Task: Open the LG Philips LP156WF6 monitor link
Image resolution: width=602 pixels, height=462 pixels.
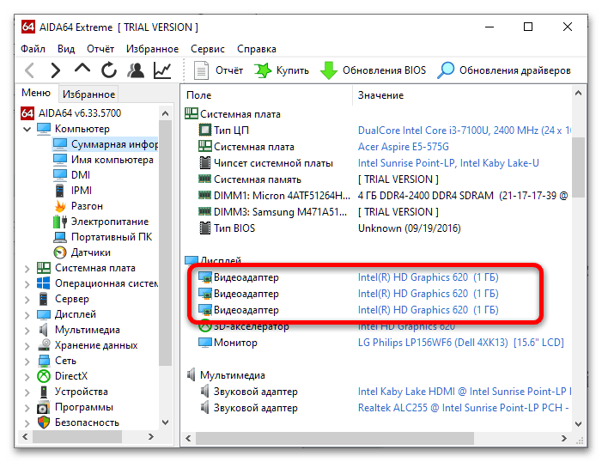Action: click(x=460, y=343)
